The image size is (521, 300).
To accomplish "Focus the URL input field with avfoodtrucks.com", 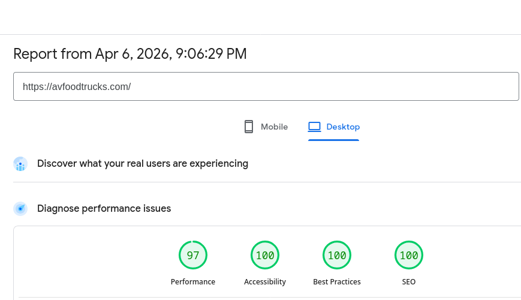I will coord(266,86).
